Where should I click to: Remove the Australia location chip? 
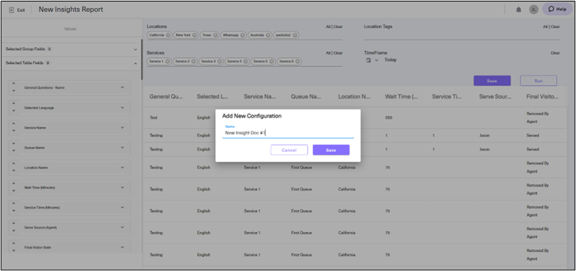click(267, 35)
